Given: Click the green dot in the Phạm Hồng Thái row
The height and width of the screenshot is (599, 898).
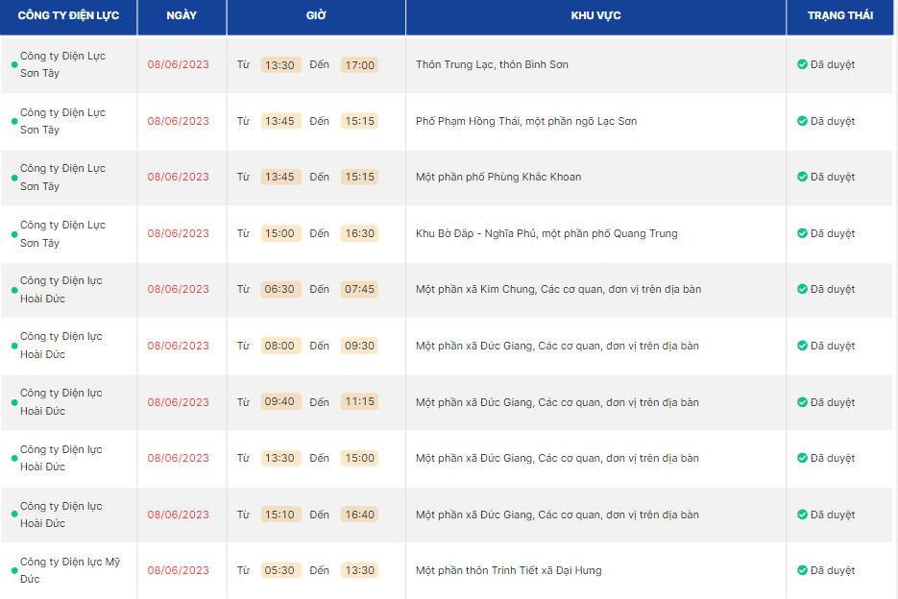Looking at the screenshot, I should pyautogui.click(x=14, y=121).
